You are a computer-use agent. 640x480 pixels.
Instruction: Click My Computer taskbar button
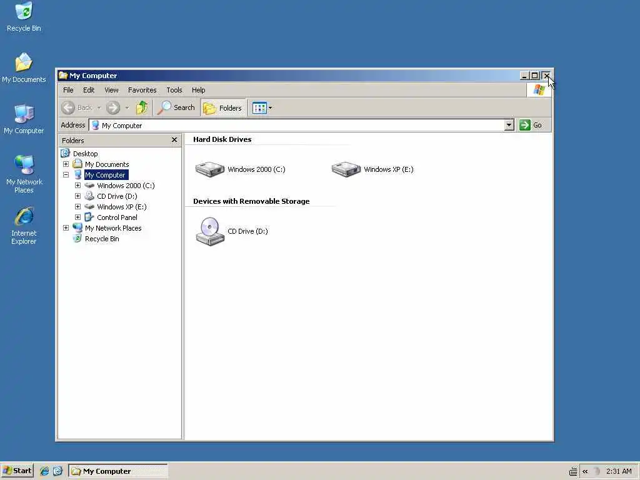[118, 471]
